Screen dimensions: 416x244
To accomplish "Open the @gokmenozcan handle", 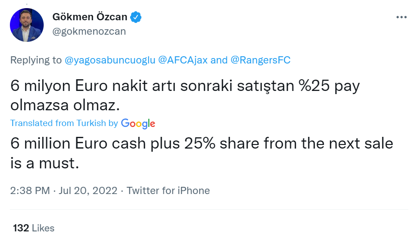I will pos(89,32).
